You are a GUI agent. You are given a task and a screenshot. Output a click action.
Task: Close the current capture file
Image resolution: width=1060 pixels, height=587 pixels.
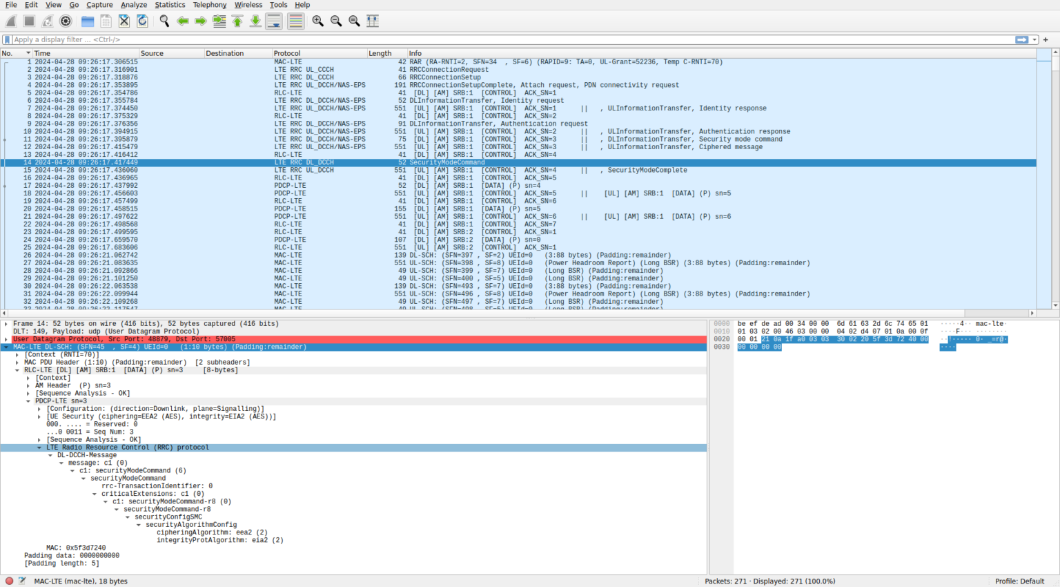[x=124, y=21]
